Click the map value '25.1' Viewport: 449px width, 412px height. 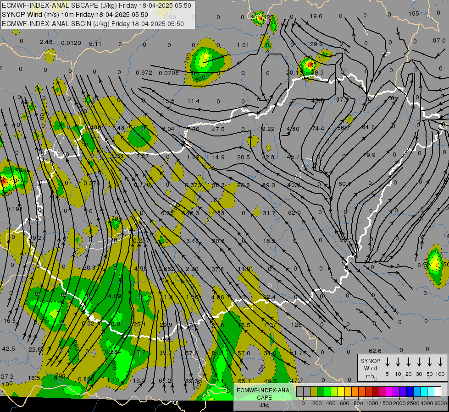pyautogui.click(x=139, y=325)
